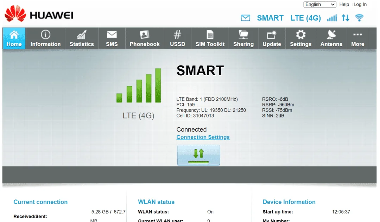Screen dimensions: 380x222
Task: Open the Connection Settings link
Action: pyautogui.click(x=203, y=137)
